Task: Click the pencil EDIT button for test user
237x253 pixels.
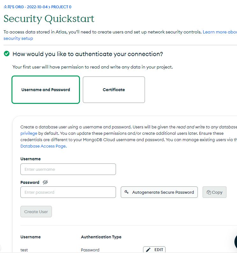Action: (154, 250)
